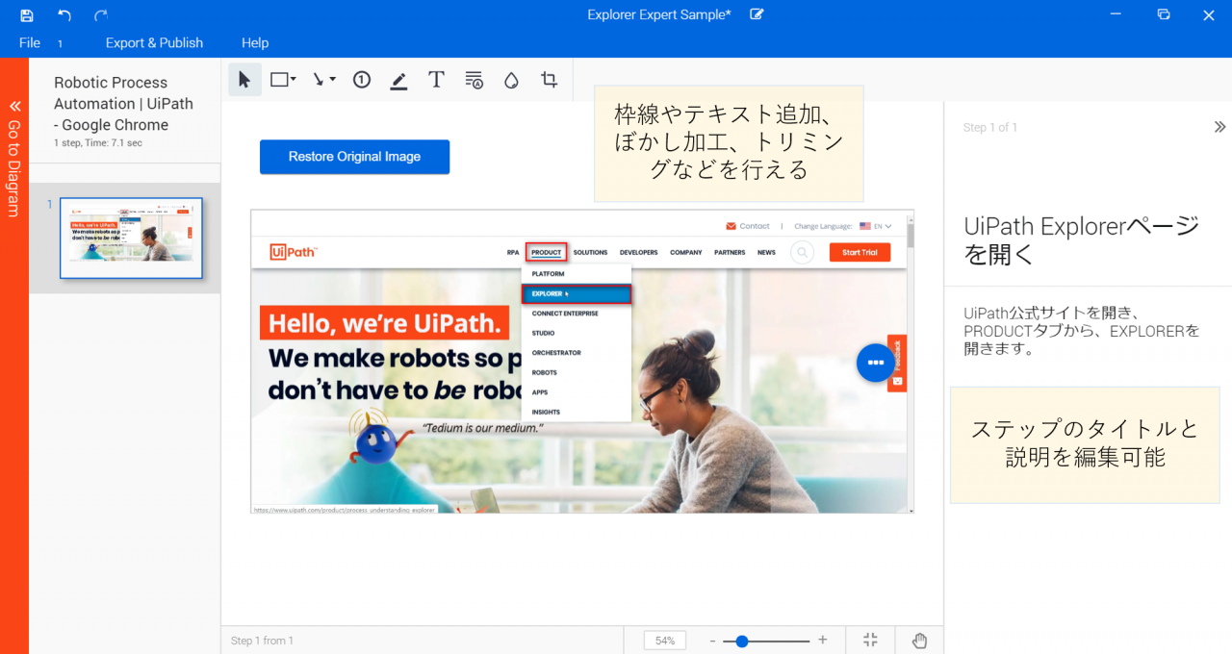
Task: Select the step 1 thumbnail
Action: coord(131,238)
